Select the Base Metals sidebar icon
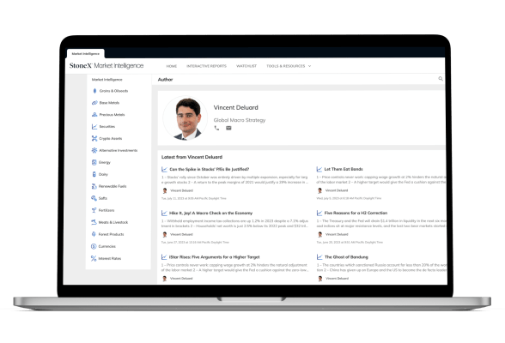 tap(94, 103)
